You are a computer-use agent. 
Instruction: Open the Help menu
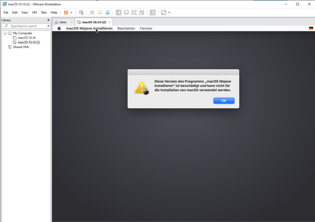54,12
